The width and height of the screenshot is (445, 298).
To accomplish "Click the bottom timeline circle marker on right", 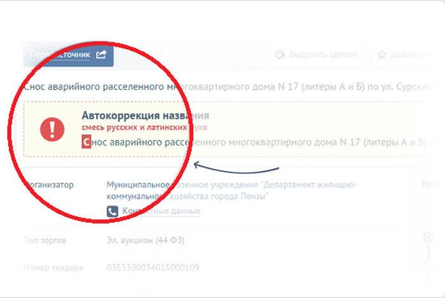I will (x=428, y=265).
